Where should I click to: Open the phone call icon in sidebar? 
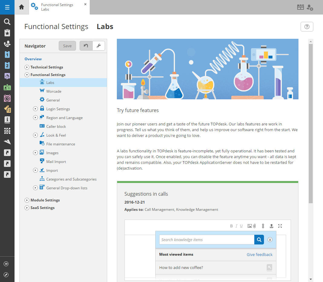tap(7, 44)
